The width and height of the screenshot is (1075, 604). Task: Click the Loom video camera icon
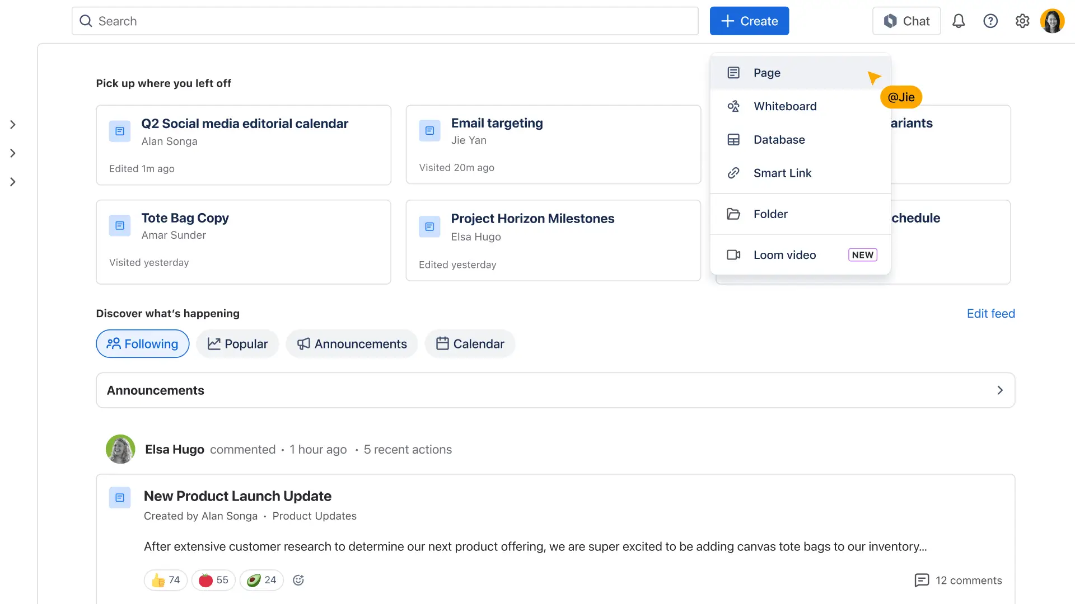733,255
